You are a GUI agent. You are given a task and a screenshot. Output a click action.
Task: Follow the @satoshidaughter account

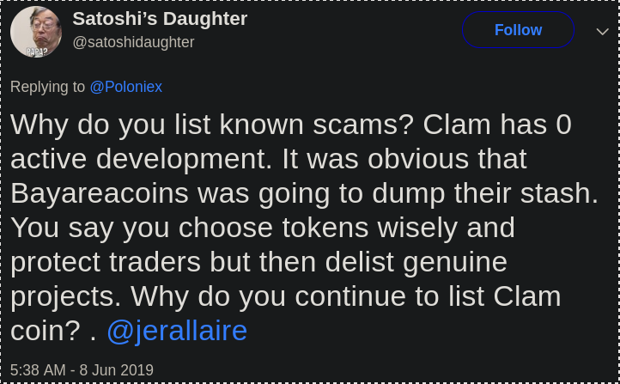tap(518, 30)
